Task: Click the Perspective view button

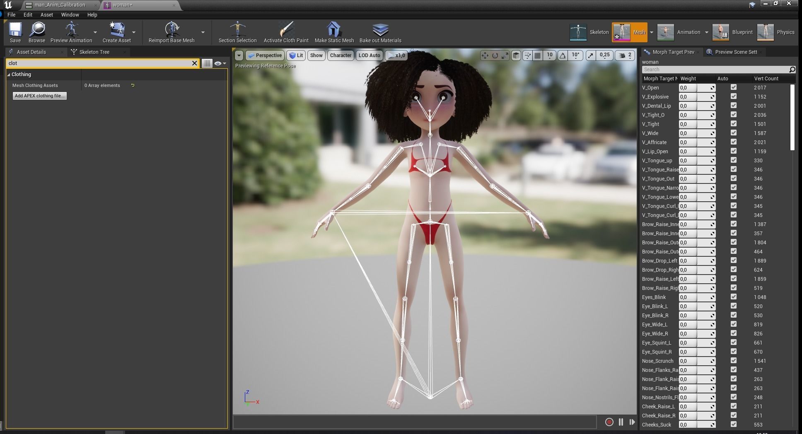Action: coord(265,55)
